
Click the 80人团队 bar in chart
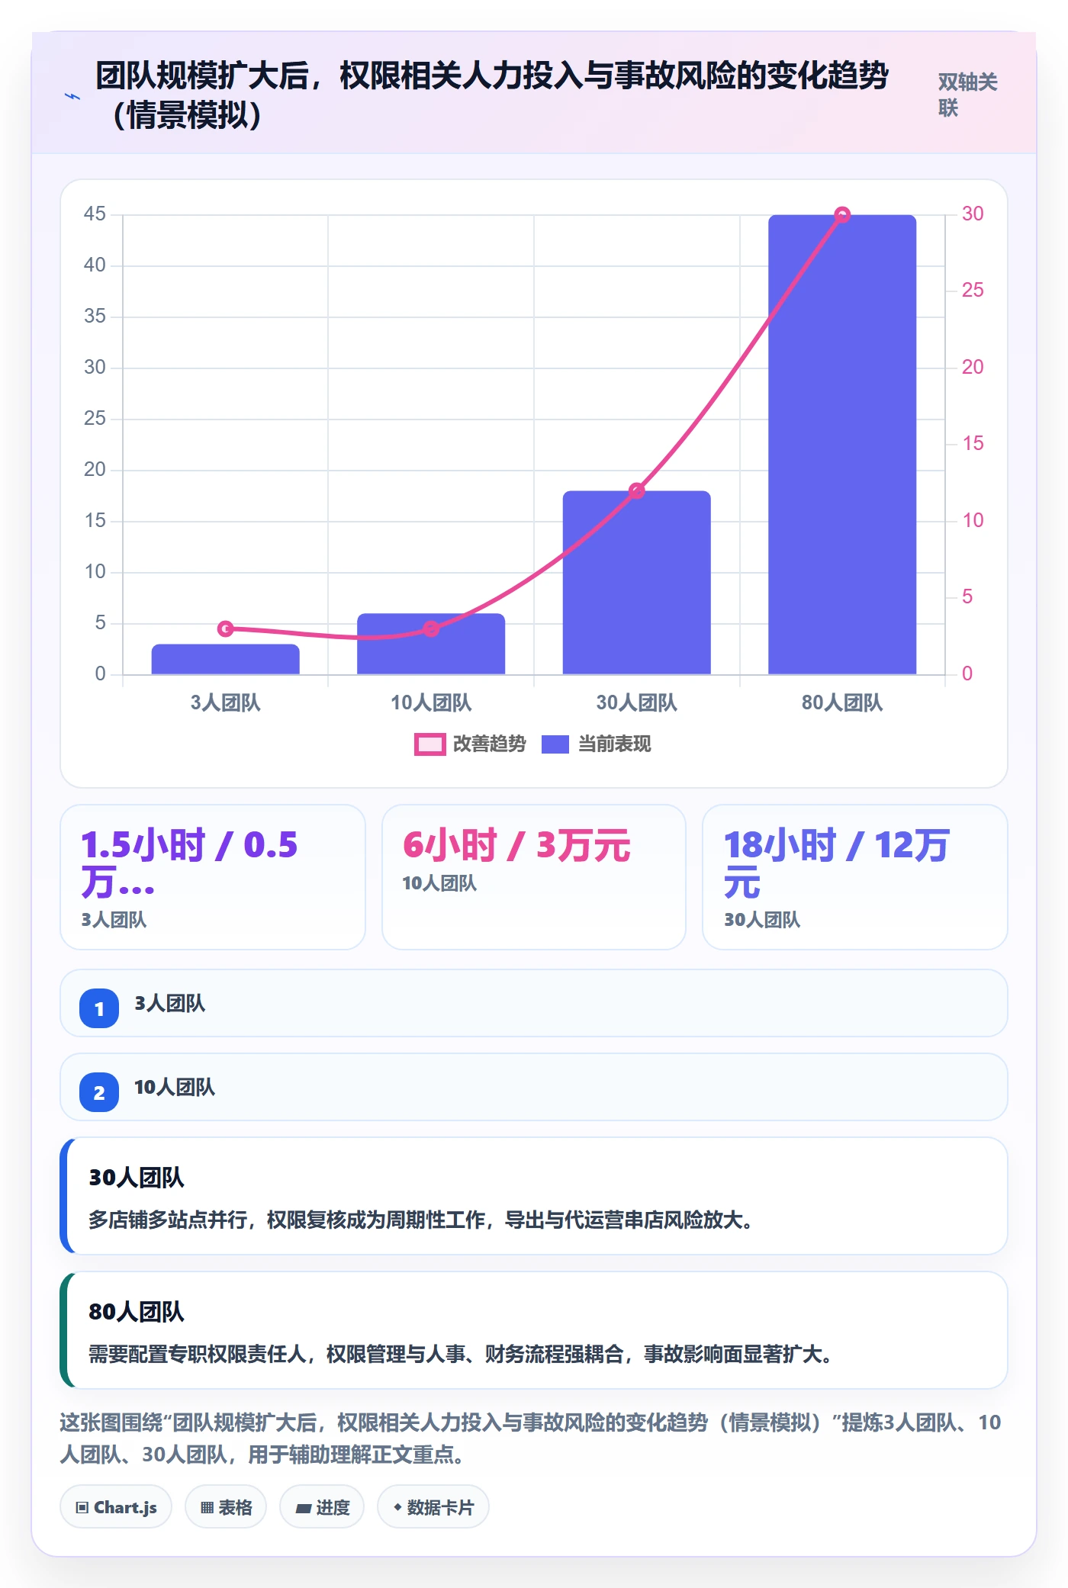(x=841, y=444)
